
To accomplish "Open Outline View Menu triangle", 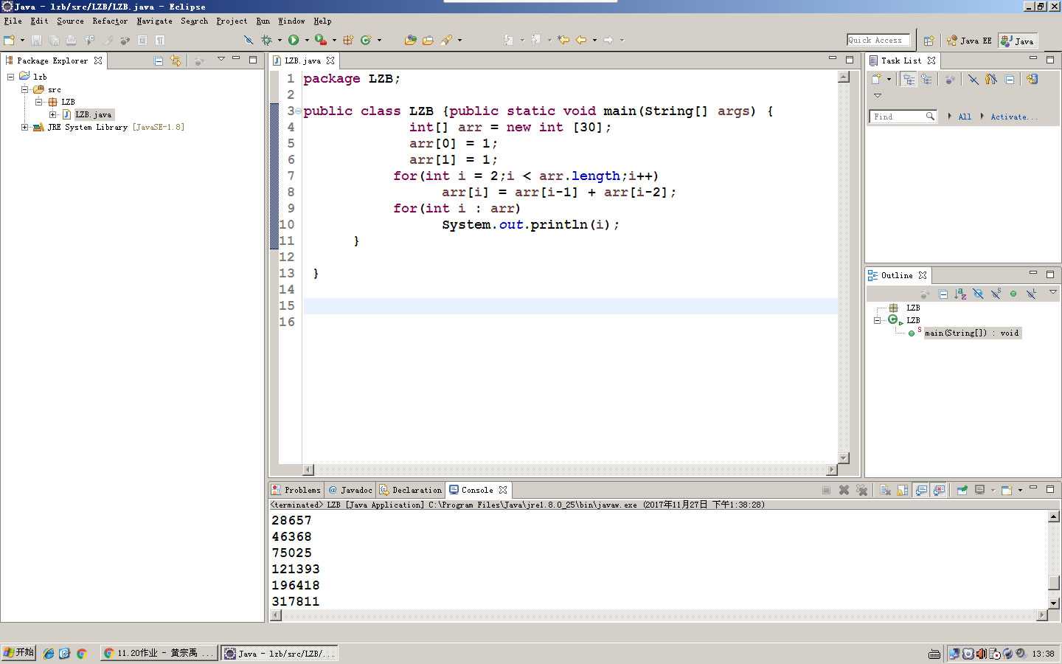I will pyautogui.click(x=1053, y=292).
